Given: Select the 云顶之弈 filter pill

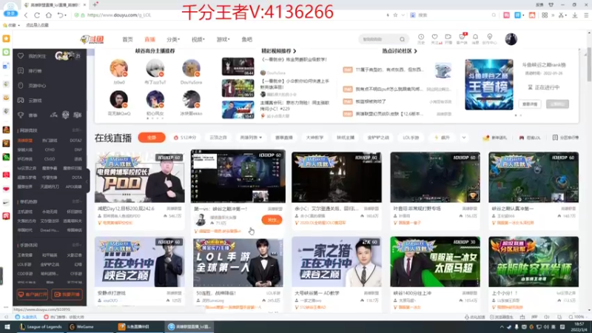Looking at the screenshot, I should (x=218, y=138).
